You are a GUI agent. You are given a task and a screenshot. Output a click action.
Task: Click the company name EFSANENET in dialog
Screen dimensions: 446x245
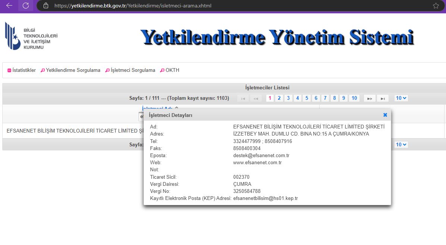click(309, 127)
